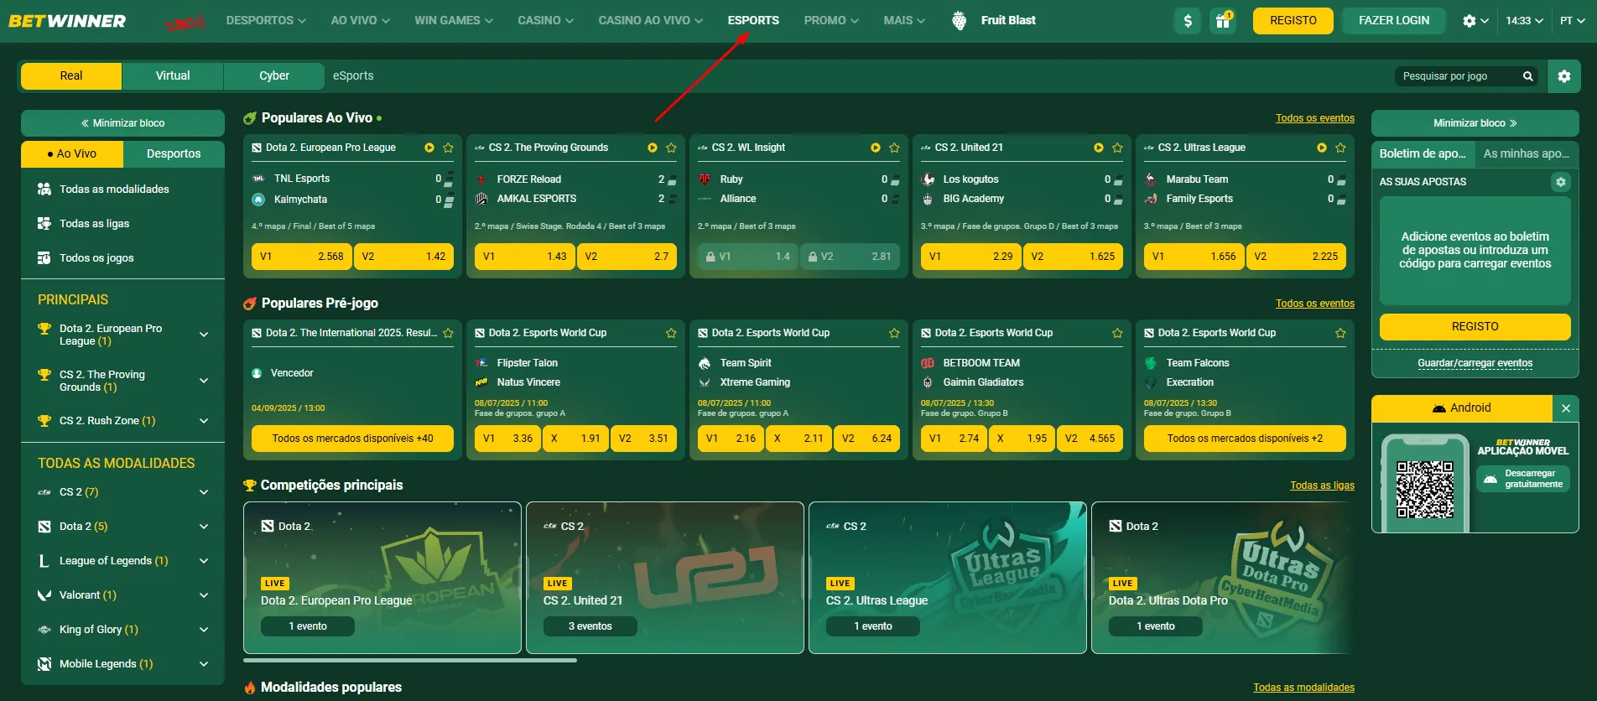Favorite CS 2 United 21 card
Viewport: 1597px width, 701px height.
point(1118,148)
